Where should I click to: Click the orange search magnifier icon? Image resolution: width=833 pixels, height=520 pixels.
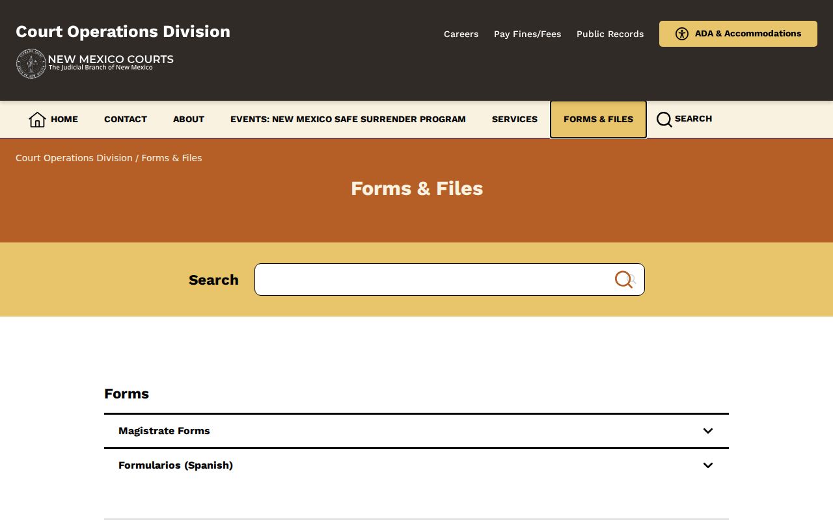coord(624,279)
